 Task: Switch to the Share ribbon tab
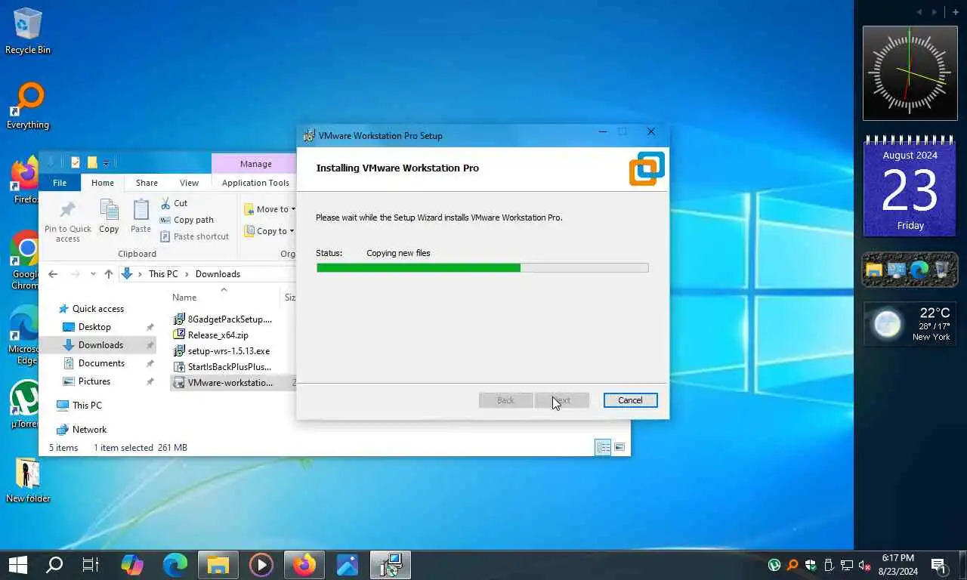(x=147, y=183)
